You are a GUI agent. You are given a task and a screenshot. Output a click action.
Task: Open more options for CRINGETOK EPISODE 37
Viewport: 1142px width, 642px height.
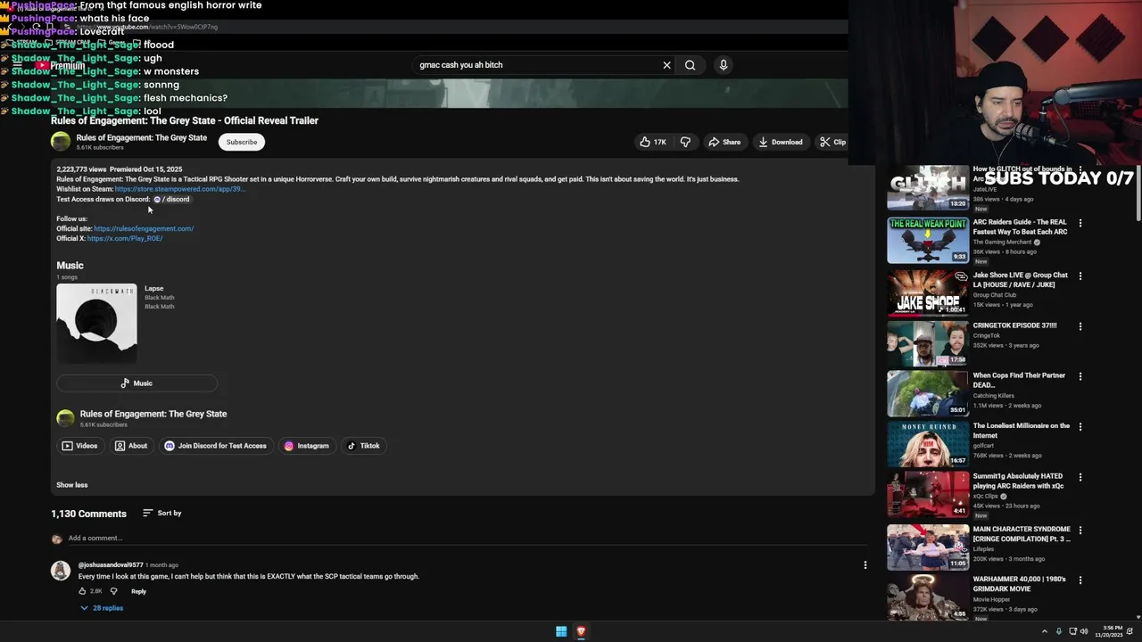click(x=1080, y=326)
